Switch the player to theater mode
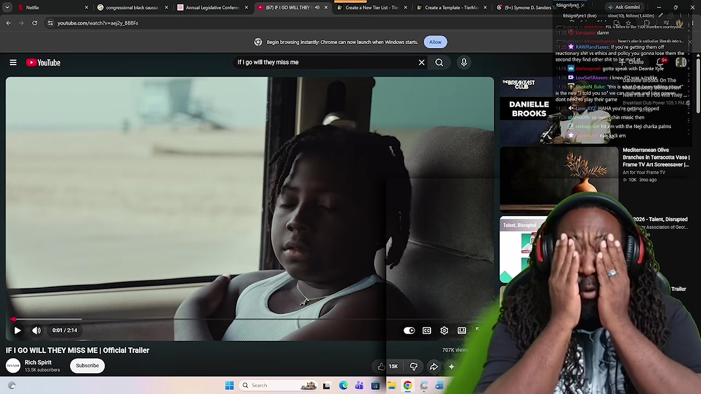This screenshot has width=701, height=394. [462, 331]
